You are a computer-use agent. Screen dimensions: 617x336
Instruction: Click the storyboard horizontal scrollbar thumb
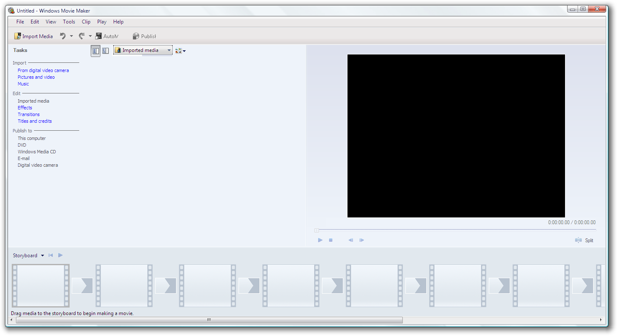coord(209,320)
